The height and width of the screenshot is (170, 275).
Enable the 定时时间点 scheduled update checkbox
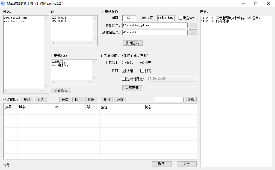124,79
